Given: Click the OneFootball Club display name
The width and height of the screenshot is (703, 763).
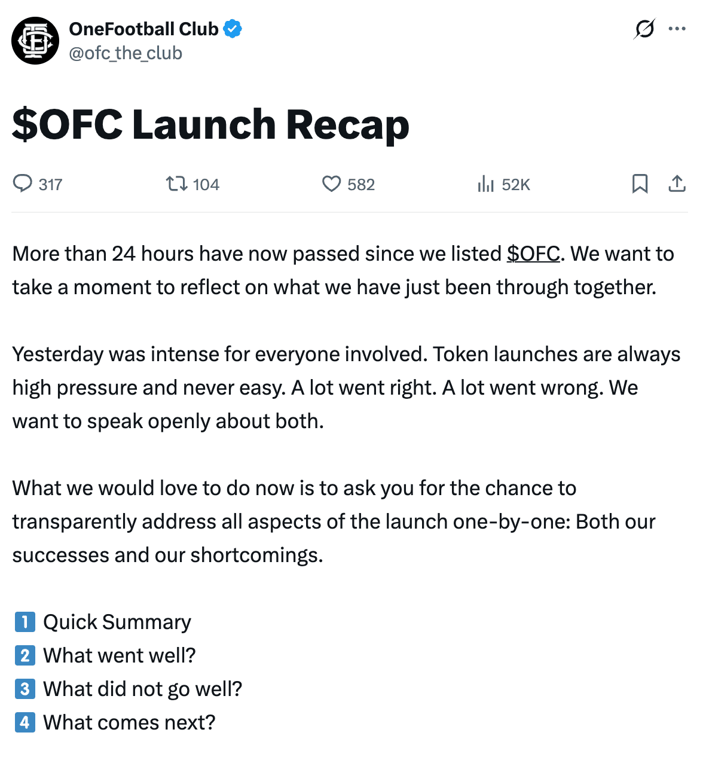Looking at the screenshot, I should click(143, 29).
